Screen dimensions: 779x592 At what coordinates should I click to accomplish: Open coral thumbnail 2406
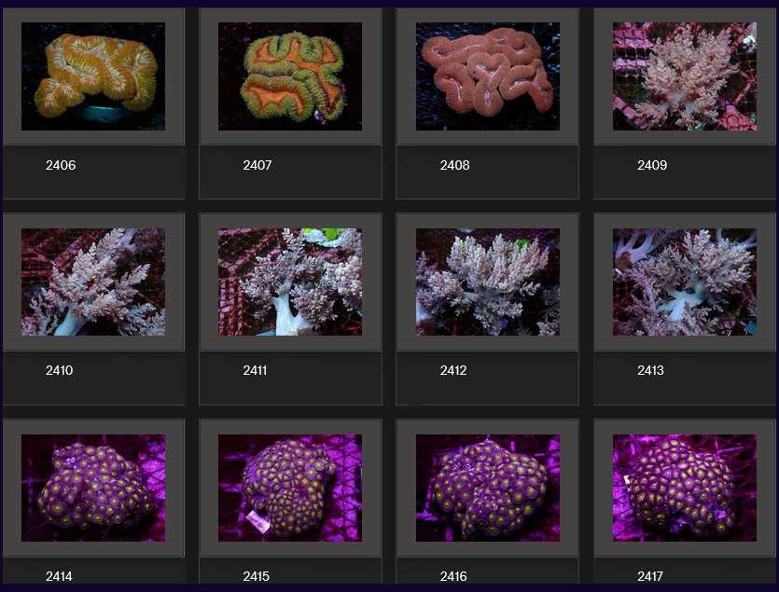point(93,76)
